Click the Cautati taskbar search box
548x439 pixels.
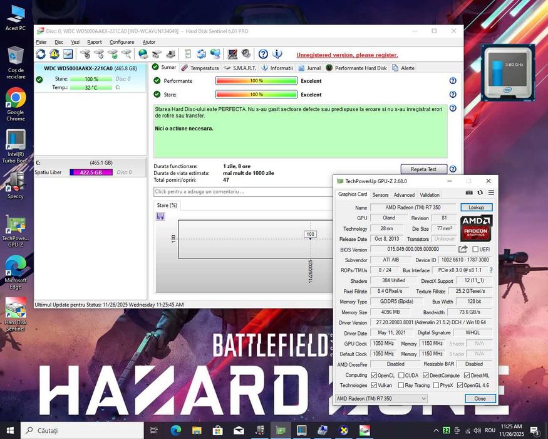(x=82, y=431)
